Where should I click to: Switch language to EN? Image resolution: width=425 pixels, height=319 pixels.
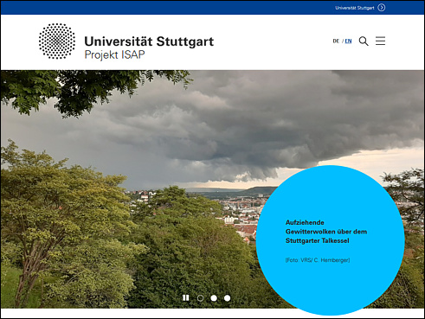coord(348,41)
